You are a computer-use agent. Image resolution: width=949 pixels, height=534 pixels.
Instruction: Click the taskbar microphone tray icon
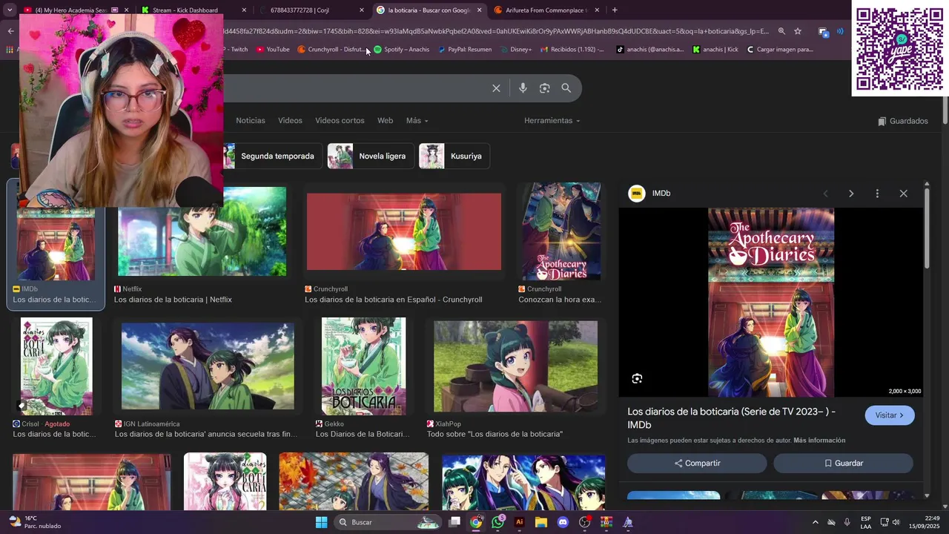click(x=847, y=522)
